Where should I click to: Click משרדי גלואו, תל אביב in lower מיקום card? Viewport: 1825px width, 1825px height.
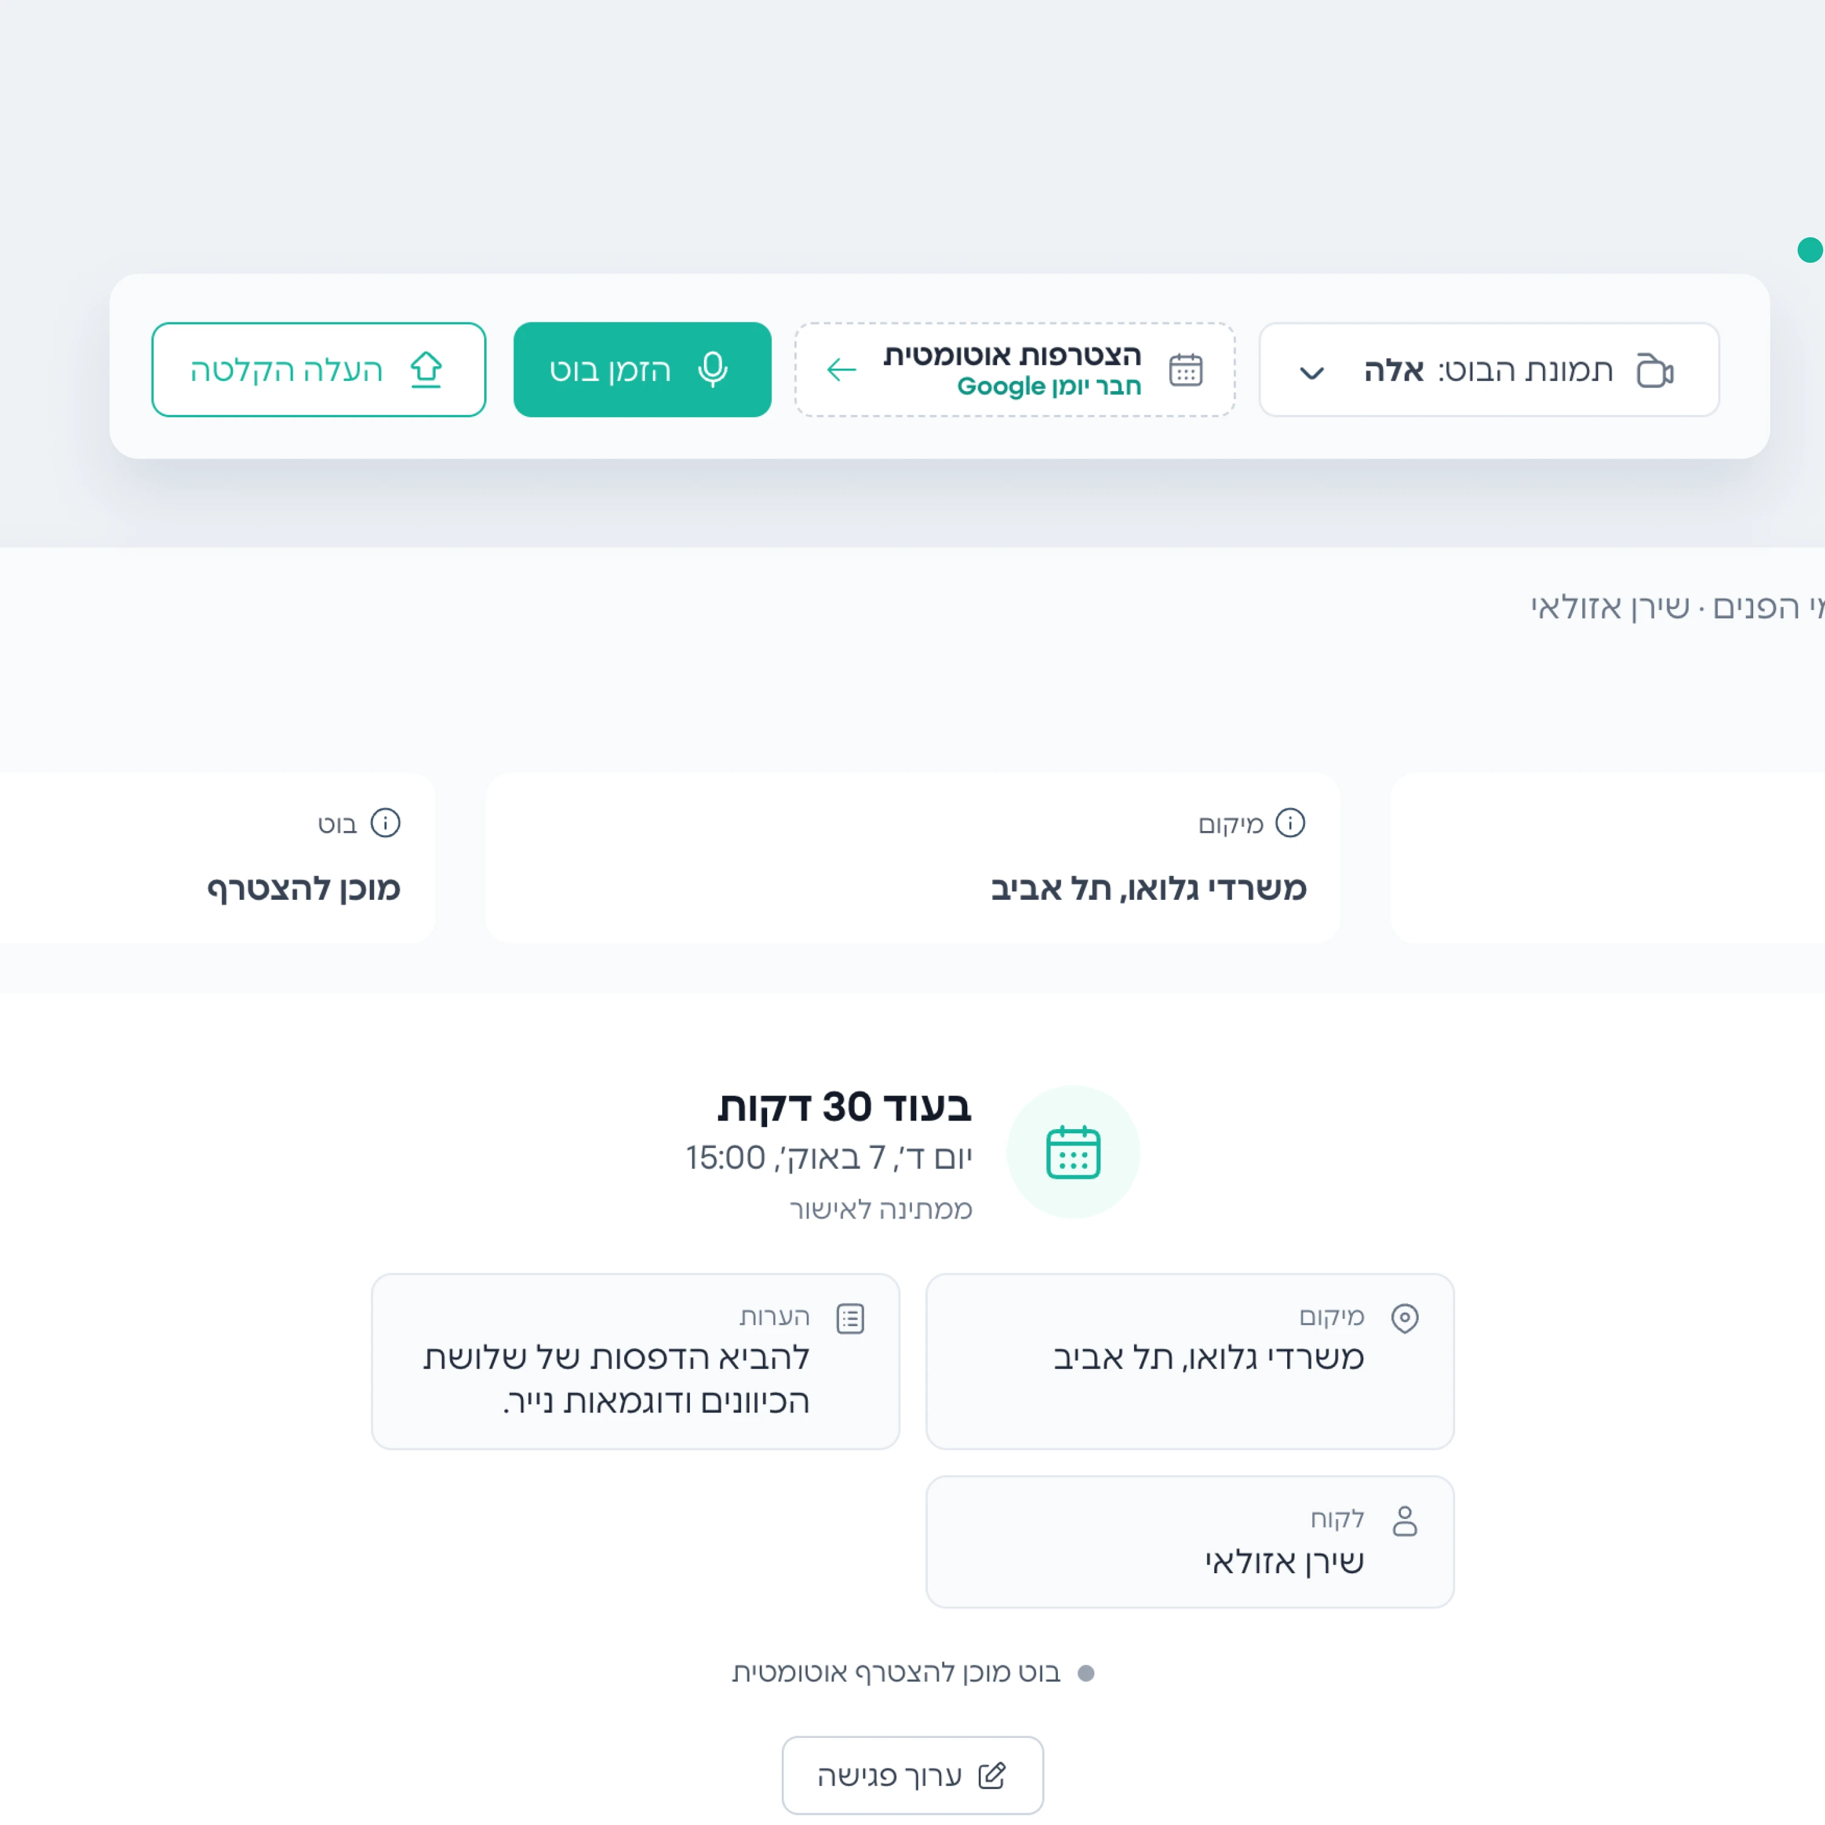(x=1208, y=1357)
